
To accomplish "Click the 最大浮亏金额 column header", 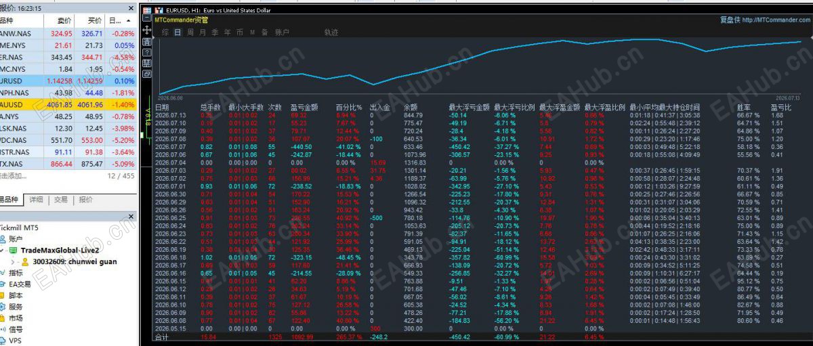I will (x=469, y=107).
